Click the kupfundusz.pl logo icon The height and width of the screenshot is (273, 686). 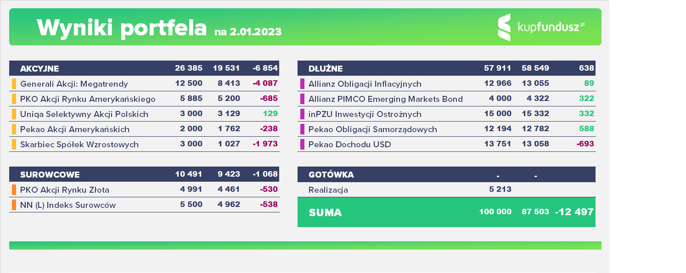504,28
